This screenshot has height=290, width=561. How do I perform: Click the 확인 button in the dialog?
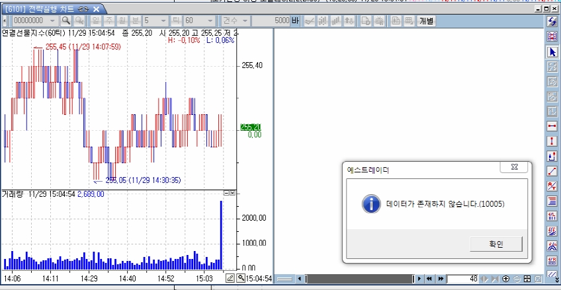point(496,244)
